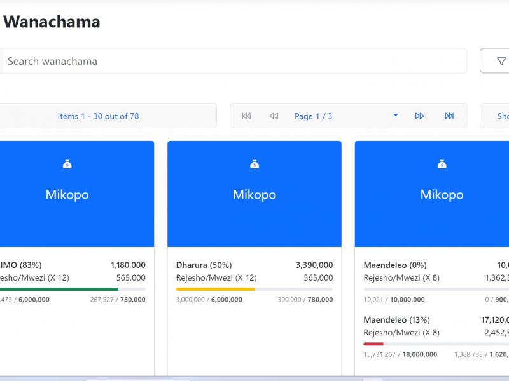The height and width of the screenshot is (381, 509).
Task: Select the Dharura (50%) loan label
Action: [204, 265]
